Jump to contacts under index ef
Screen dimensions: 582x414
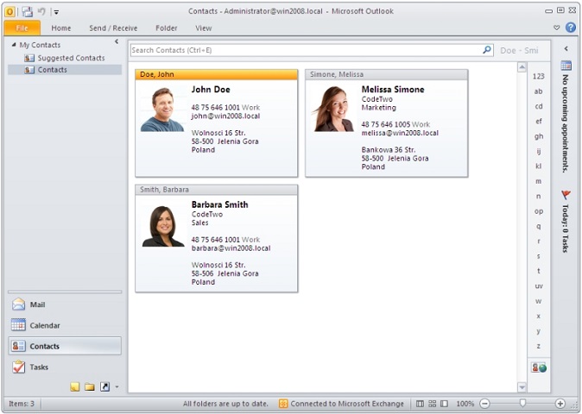(x=538, y=122)
